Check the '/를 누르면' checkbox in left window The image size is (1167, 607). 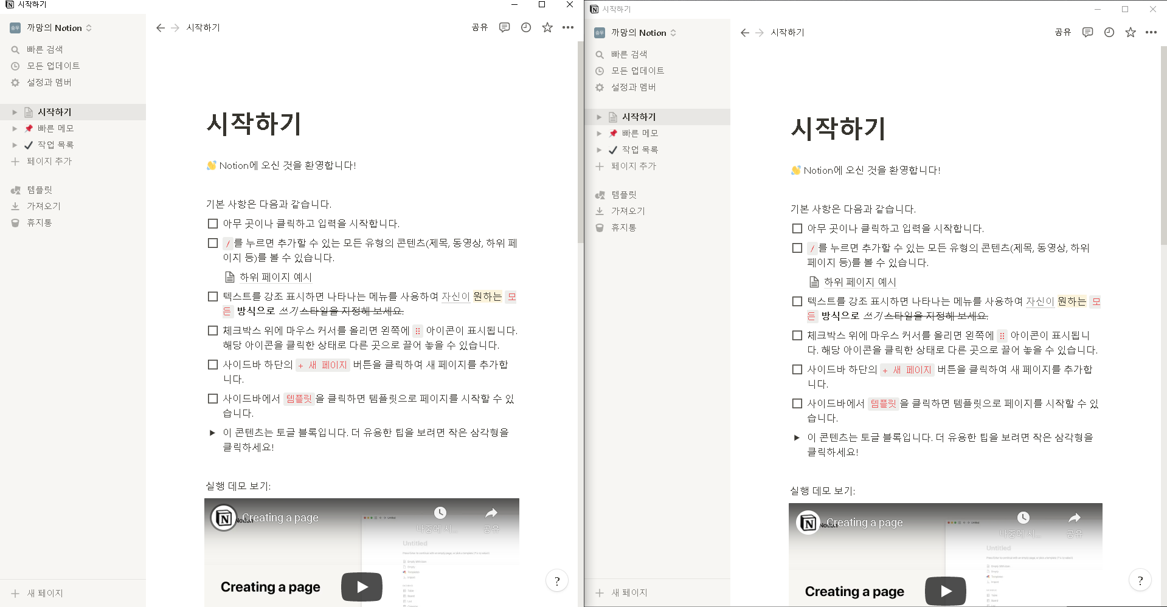point(213,243)
